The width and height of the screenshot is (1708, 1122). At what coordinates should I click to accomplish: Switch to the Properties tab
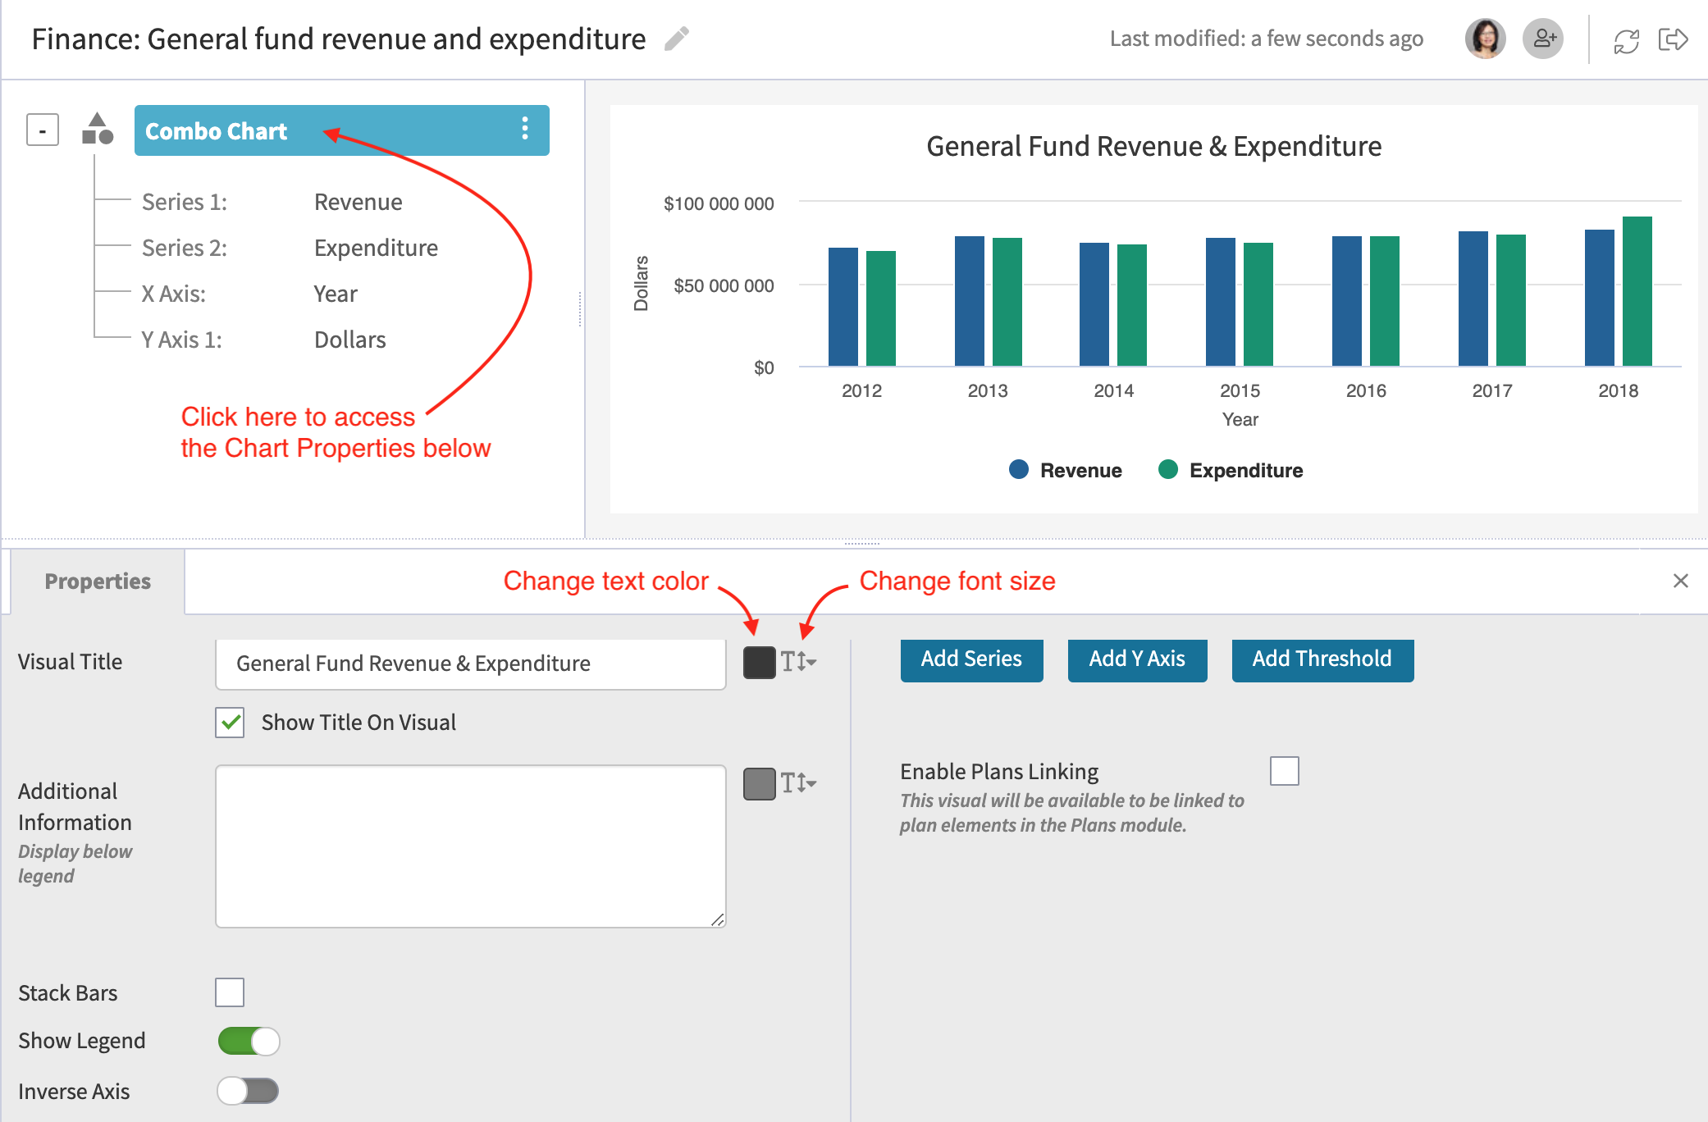point(97,581)
